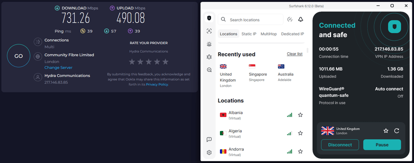Star the connected United Kingdom location
414x163 pixels.
(x=386, y=131)
